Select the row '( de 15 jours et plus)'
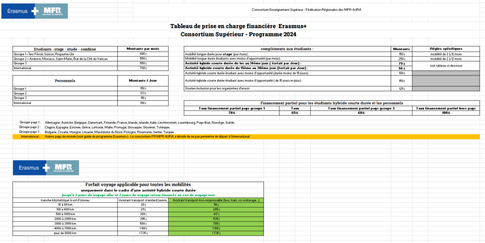Screen dimensions: 485x243 coord(287,81)
